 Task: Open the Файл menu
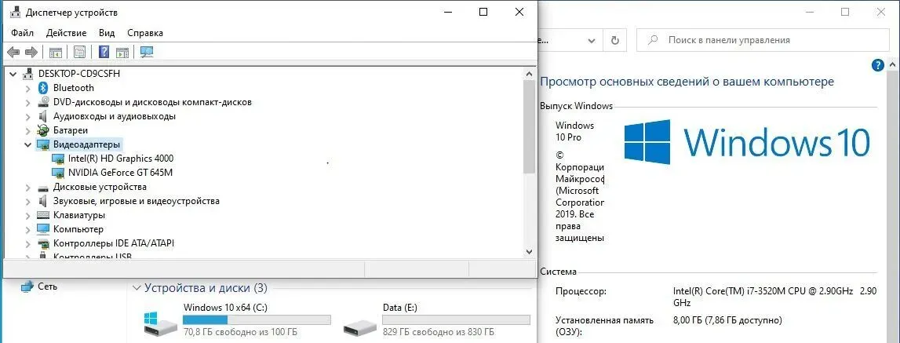pyautogui.click(x=22, y=33)
